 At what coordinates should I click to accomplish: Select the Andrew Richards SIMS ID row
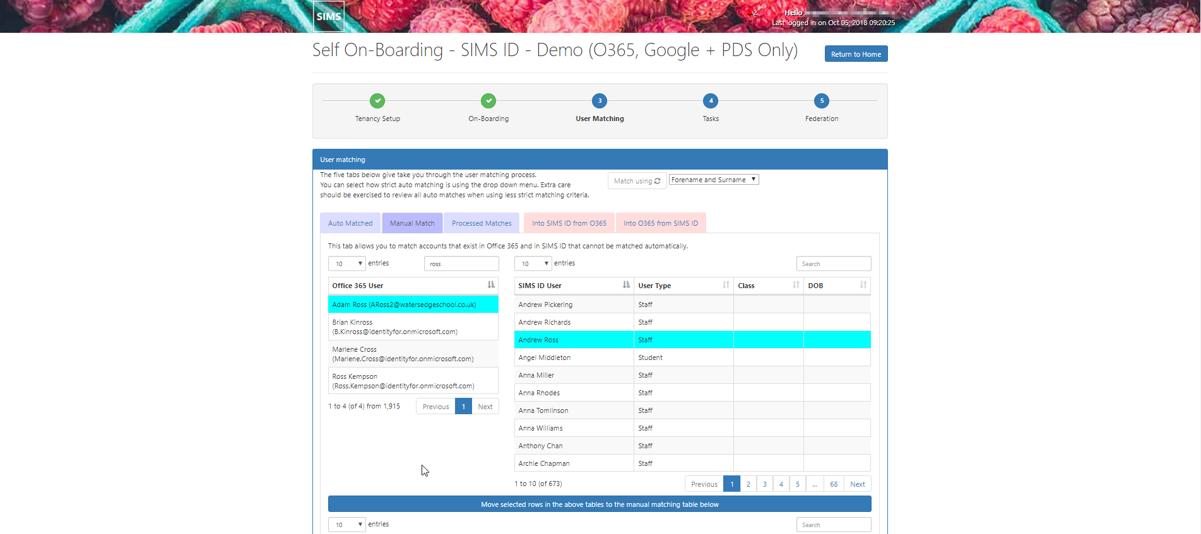point(692,322)
